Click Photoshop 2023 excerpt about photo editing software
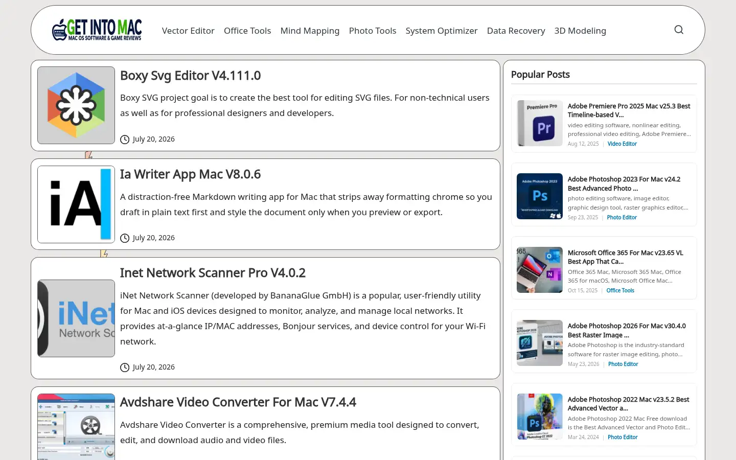Image resolution: width=736 pixels, height=460 pixels. pyautogui.click(x=628, y=203)
